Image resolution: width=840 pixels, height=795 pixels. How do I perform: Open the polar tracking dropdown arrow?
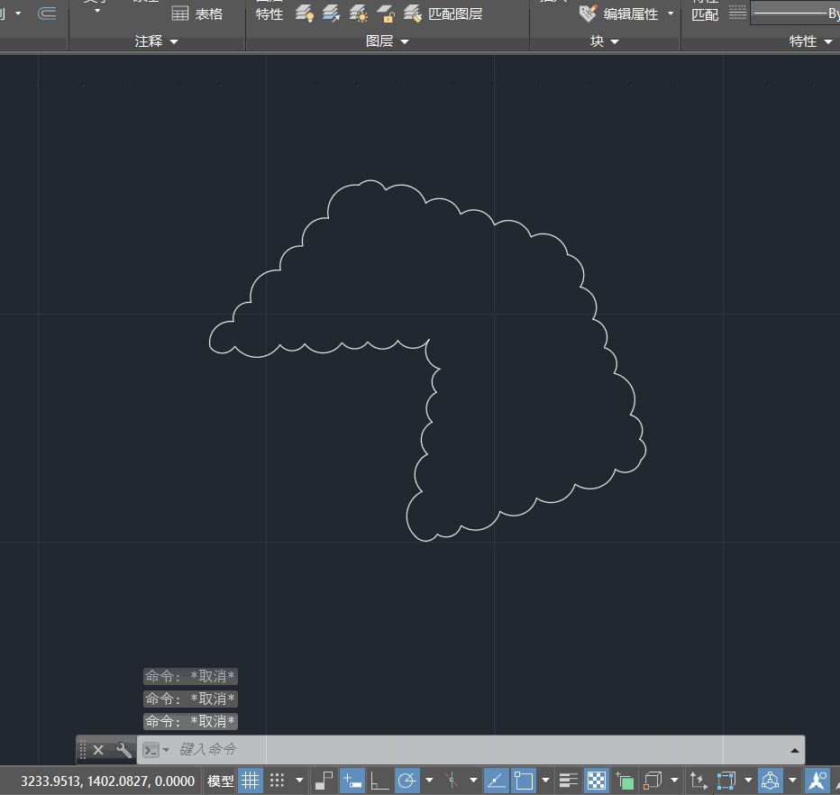429,780
